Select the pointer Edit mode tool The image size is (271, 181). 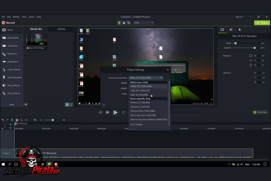tap(119, 23)
